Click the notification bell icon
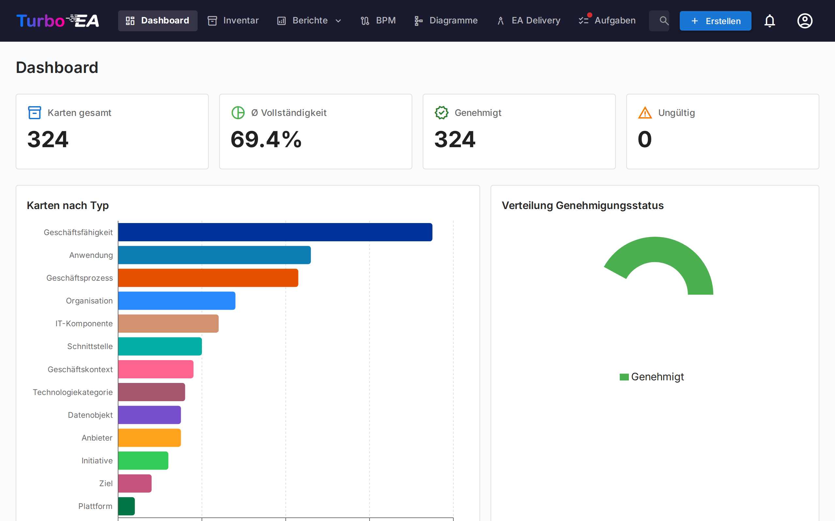835x521 pixels. click(770, 21)
